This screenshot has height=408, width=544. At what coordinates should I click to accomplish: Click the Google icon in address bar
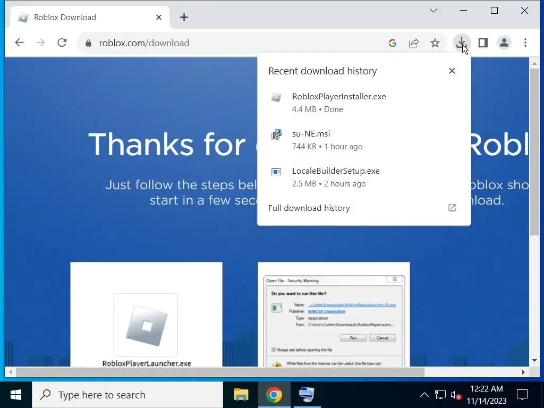click(393, 43)
